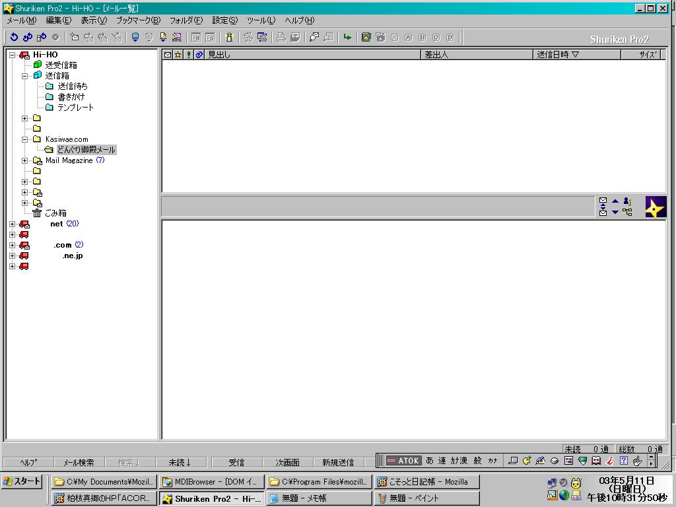This screenshot has width=676, height=507.
Task: Collapse the Kasiwae.com folder
Action: 24,140
